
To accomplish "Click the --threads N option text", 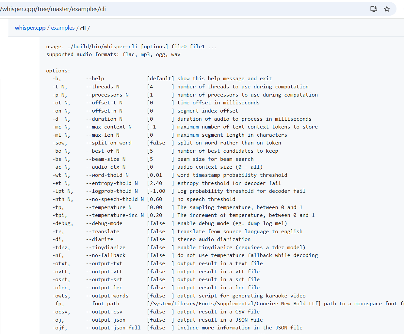I will (103, 87).
